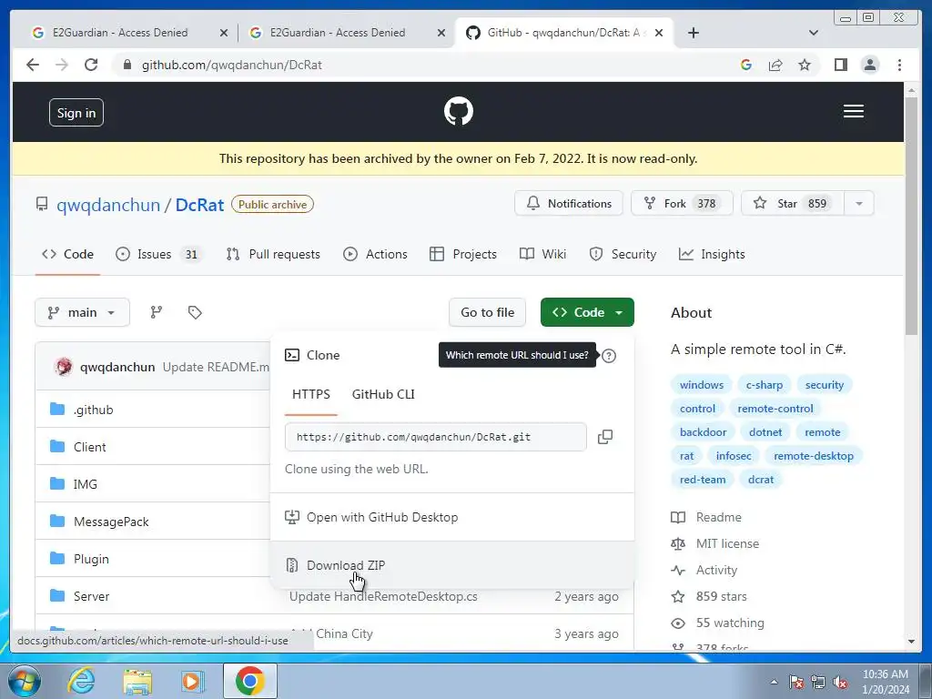Open Windows Explorer from taskbar
The image size is (932, 699).
(137, 681)
